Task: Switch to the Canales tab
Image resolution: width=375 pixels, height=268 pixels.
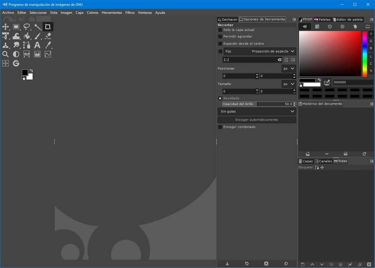Action: click(323, 161)
